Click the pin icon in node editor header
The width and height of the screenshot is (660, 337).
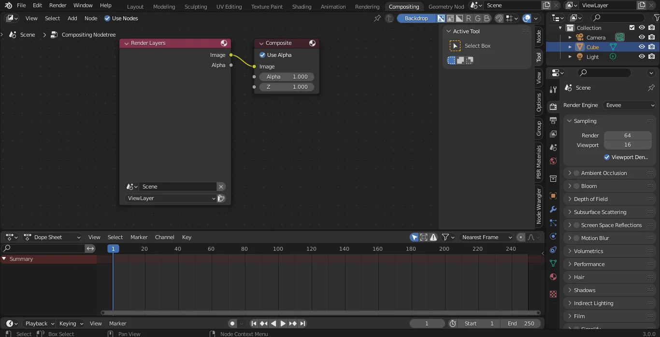point(377,18)
